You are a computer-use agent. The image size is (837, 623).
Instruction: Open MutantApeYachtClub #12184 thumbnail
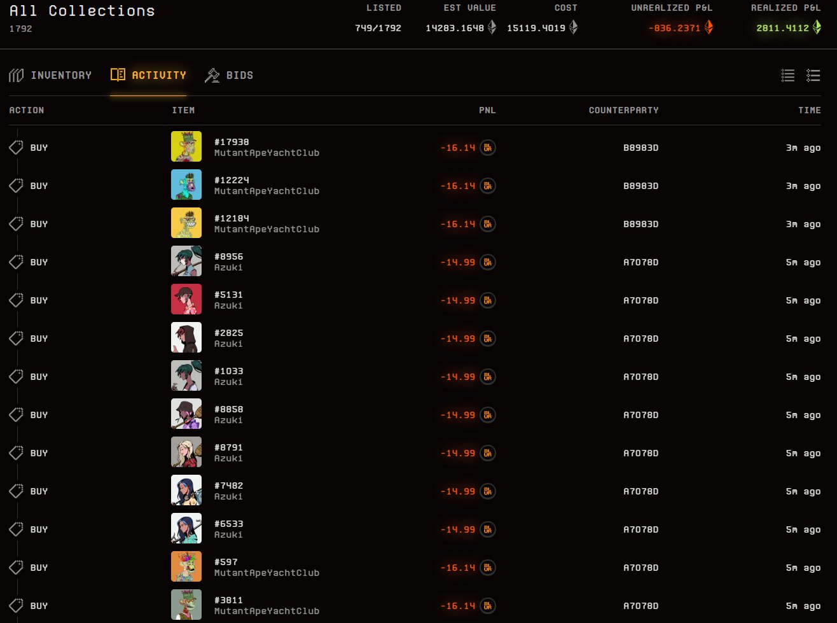click(186, 223)
